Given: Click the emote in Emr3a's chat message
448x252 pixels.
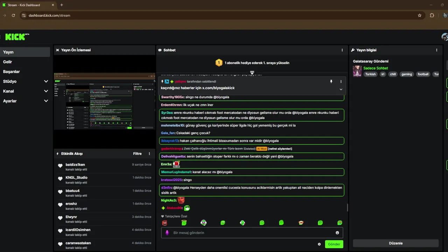Looking at the screenshot, I should 176,164.
